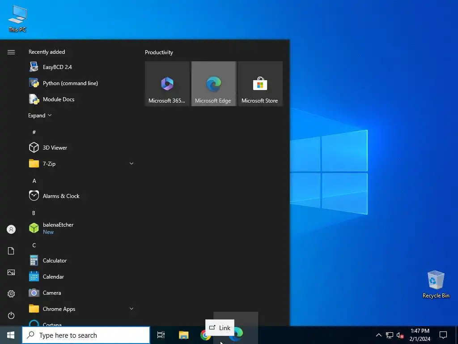Screen dimensions: 458x344
Task: Click the Productivity group header
Action: coord(159,52)
